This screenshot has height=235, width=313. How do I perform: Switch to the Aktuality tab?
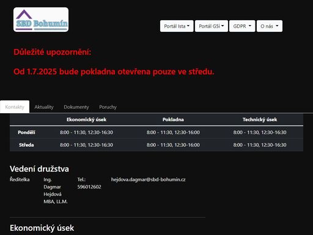pos(44,106)
